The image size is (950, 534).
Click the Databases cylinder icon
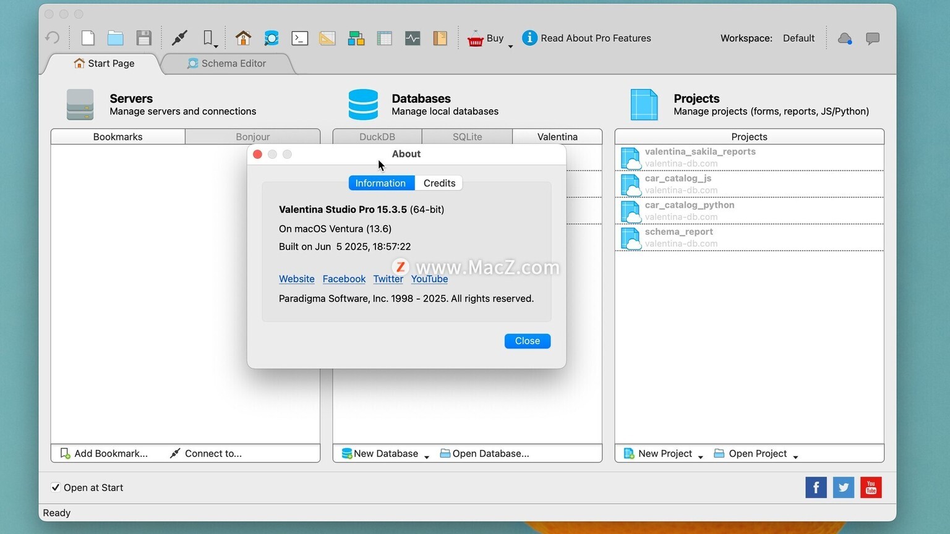[363, 104]
